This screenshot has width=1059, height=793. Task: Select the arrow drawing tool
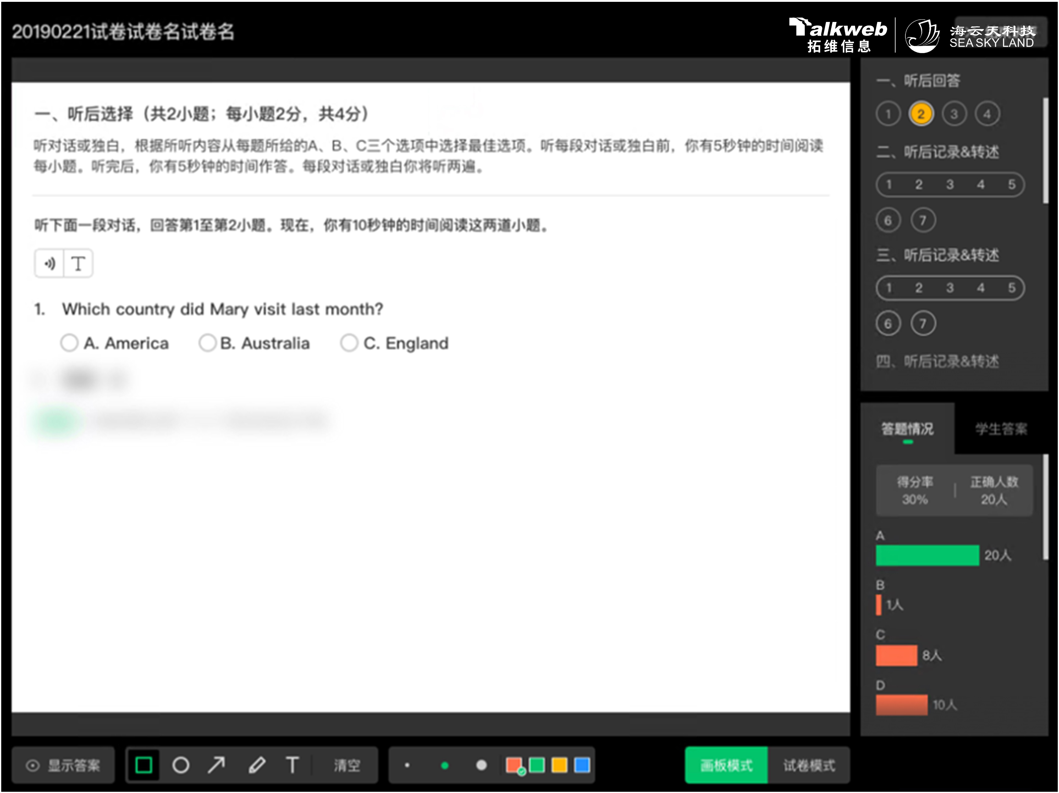click(217, 765)
